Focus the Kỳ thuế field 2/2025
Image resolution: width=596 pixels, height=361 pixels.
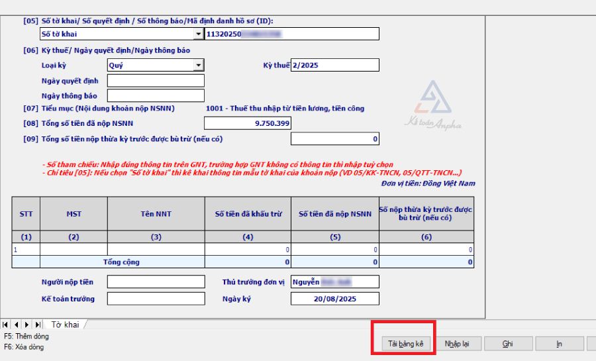coord(335,66)
